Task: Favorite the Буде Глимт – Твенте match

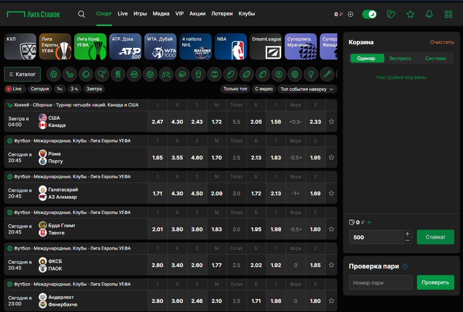Action: [x=331, y=229]
